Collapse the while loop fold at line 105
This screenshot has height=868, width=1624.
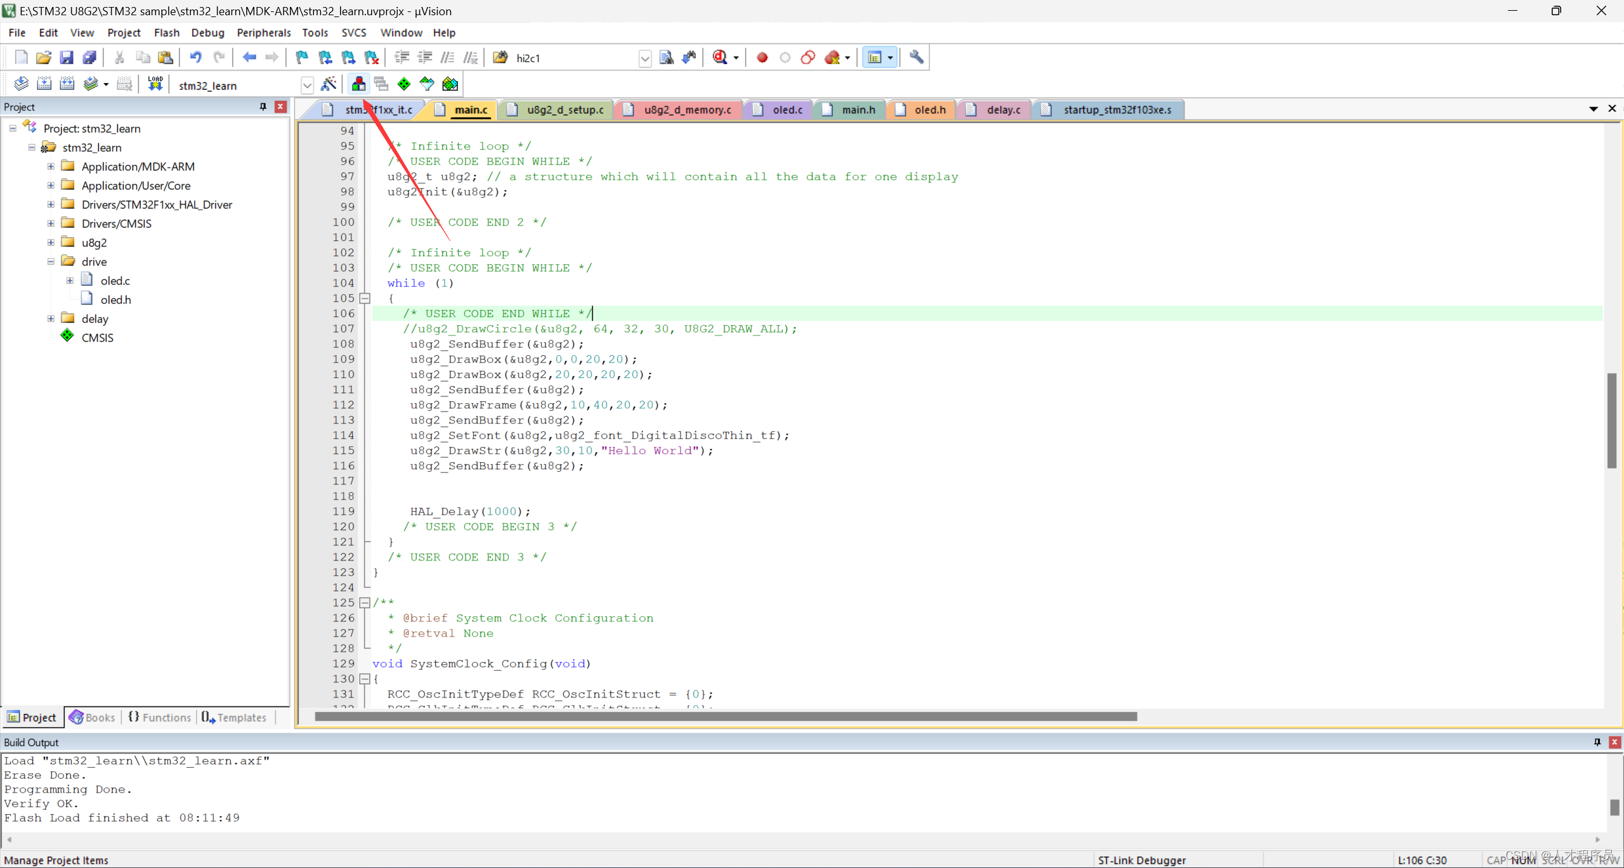pos(365,298)
